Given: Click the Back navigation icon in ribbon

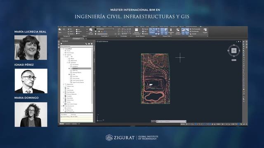Looking at the screenshot, I should pos(60,30).
